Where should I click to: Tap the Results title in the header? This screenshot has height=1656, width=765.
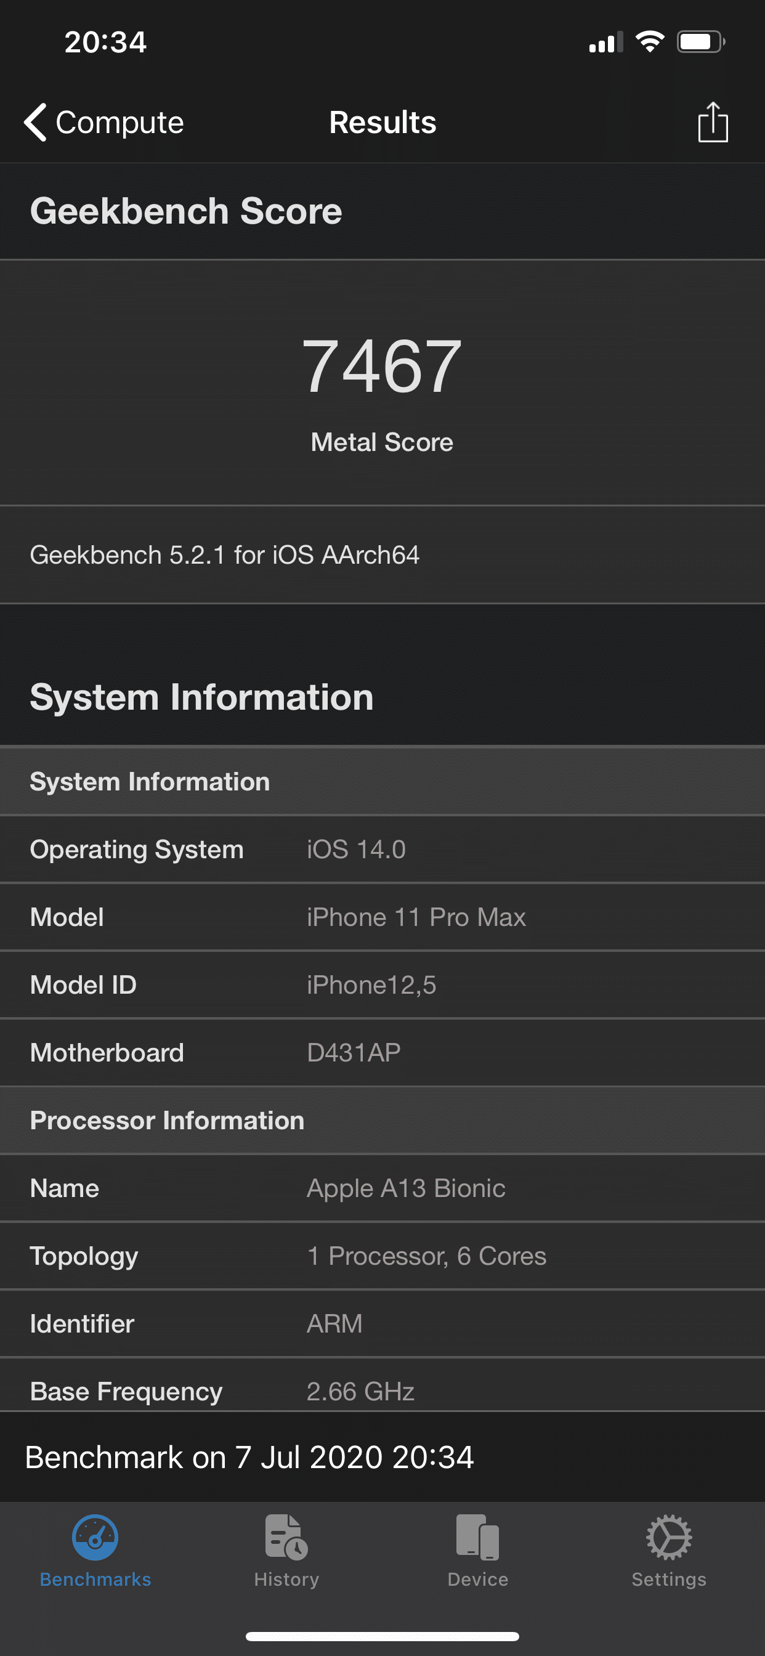click(382, 122)
